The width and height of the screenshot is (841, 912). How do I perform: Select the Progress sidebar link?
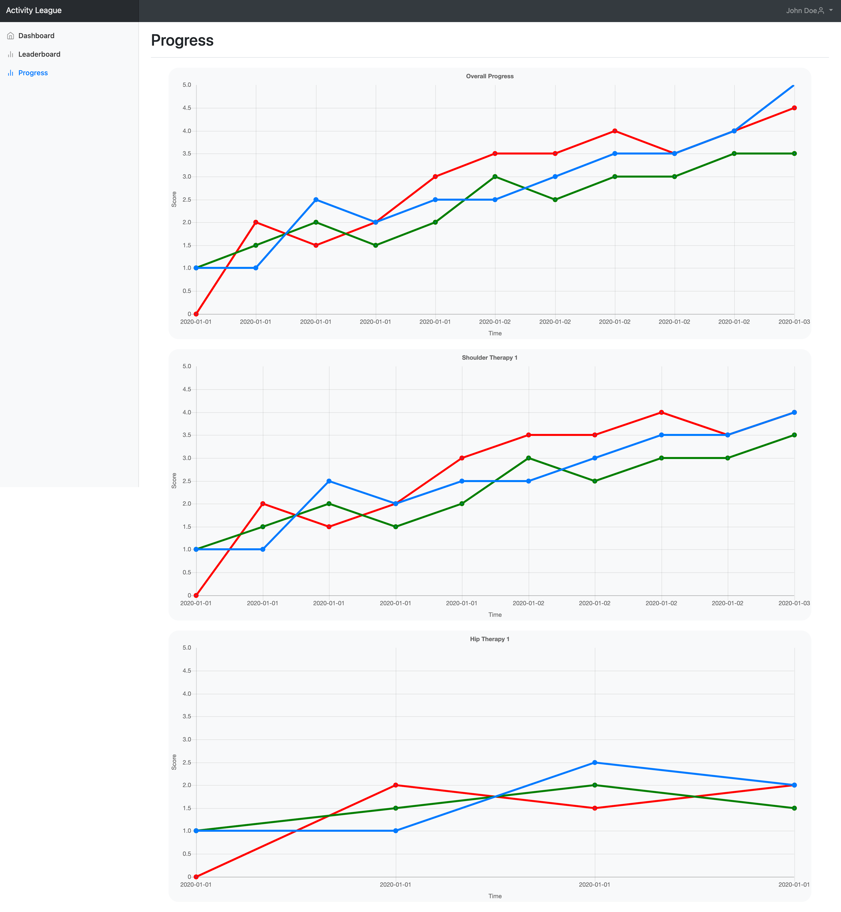click(x=33, y=73)
